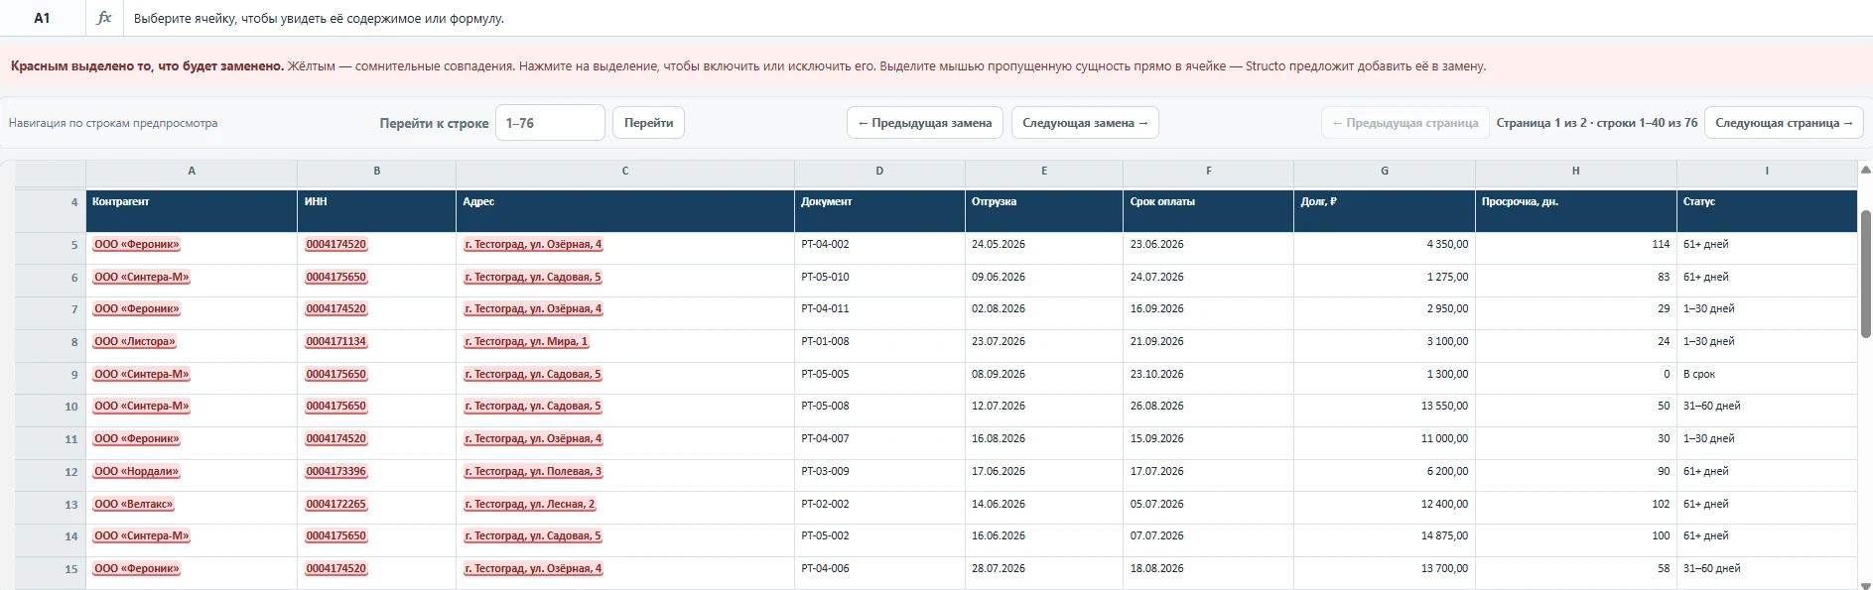Toggle highlighted INN '0004173396'
This screenshot has width=1873, height=590.
click(x=336, y=472)
